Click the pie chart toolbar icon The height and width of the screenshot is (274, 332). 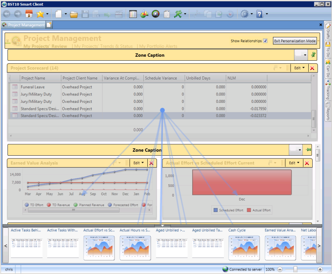point(145,14)
